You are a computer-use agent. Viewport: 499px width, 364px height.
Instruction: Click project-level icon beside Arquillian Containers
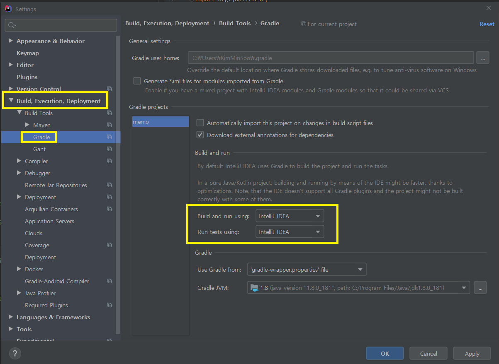109,209
